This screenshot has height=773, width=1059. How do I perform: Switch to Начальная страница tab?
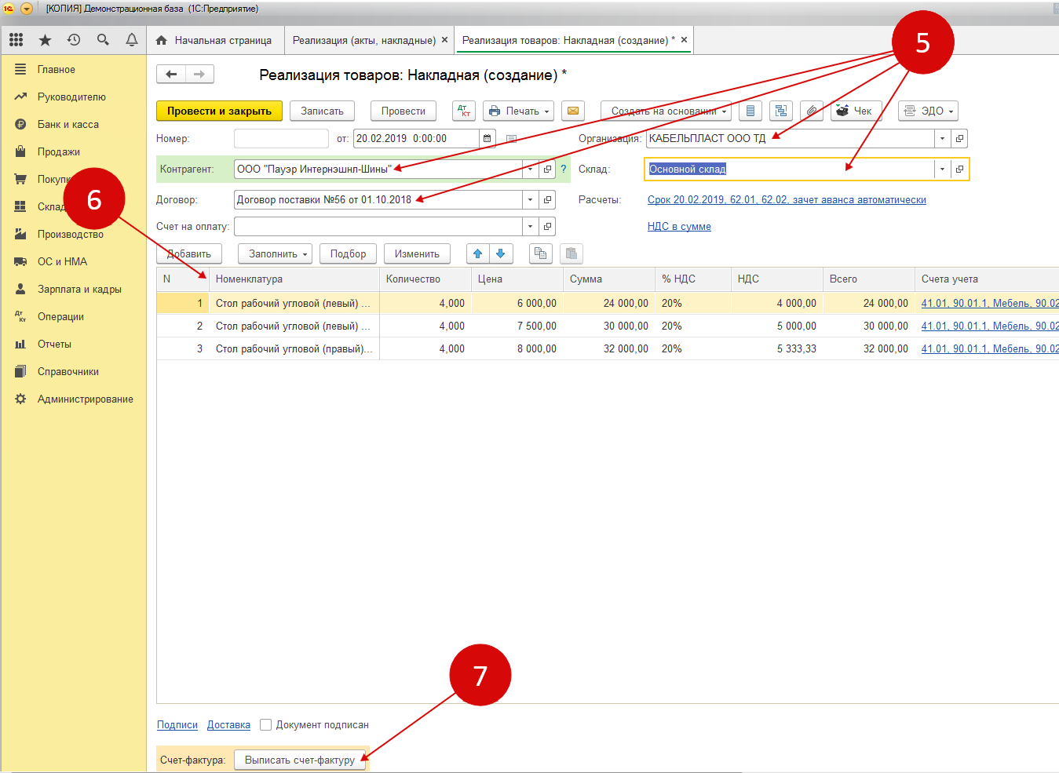point(214,40)
